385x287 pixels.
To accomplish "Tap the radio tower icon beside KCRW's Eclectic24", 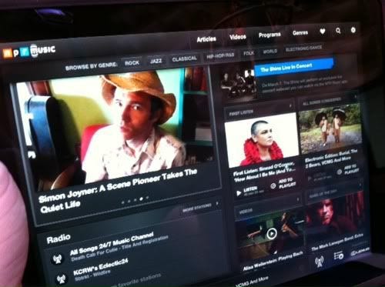I will click(x=61, y=279).
